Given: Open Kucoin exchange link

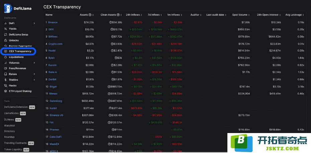Looking at the screenshot, I should click(53, 65).
